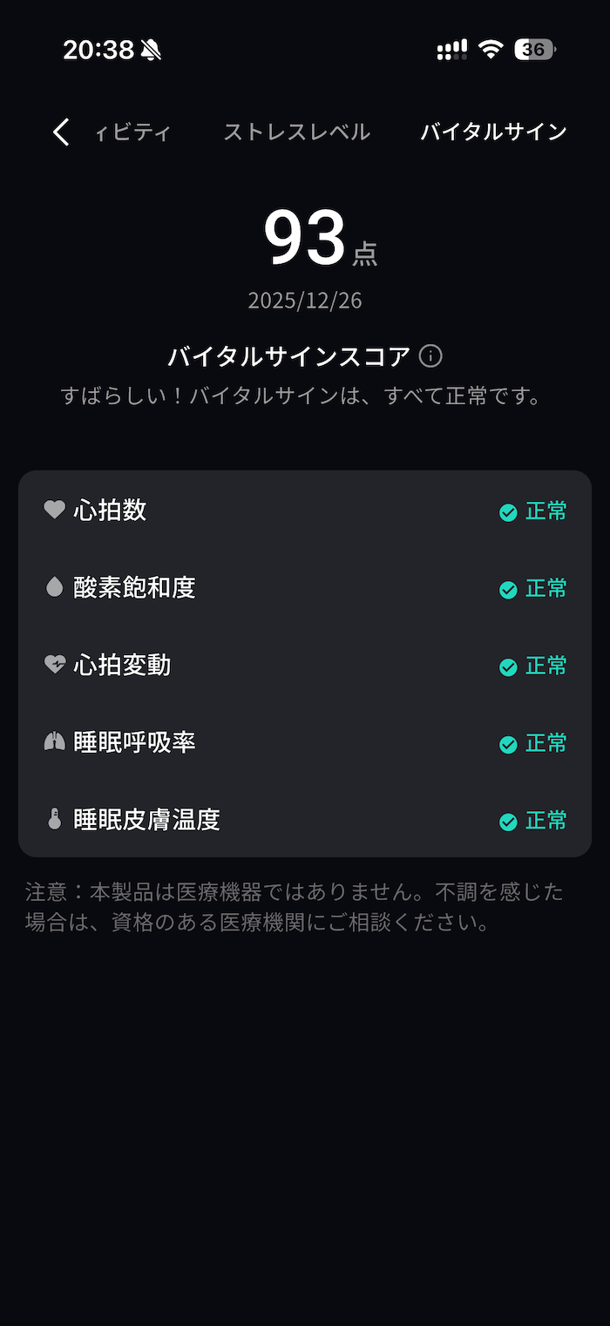The image size is (610, 1326).
Task: Tap the thermometer icon for 睡眠皮膚温度
Action: coord(55,819)
